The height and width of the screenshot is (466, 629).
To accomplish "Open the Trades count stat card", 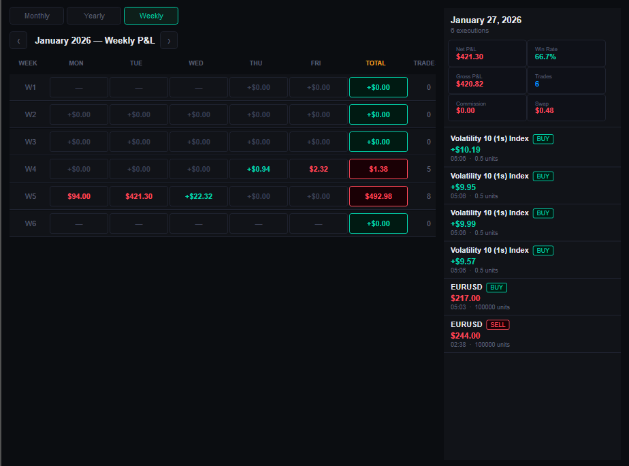I will click(x=566, y=80).
